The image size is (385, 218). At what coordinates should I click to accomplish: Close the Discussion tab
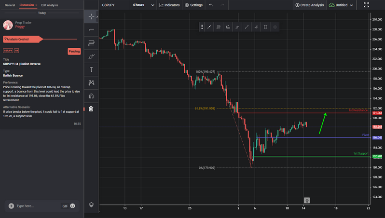36,5
